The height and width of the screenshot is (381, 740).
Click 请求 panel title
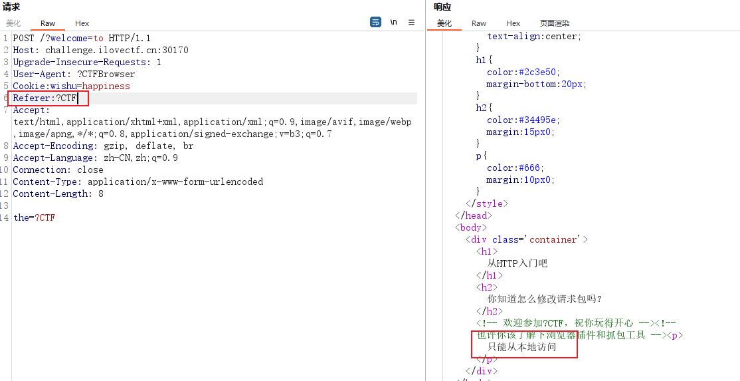pos(11,7)
